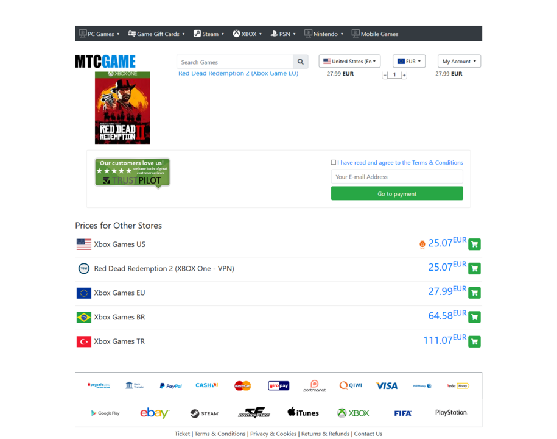The height and width of the screenshot is (439, 557).
Task: Open the XBOX menu
Action: pyautogui.click(x=247, y=34)
